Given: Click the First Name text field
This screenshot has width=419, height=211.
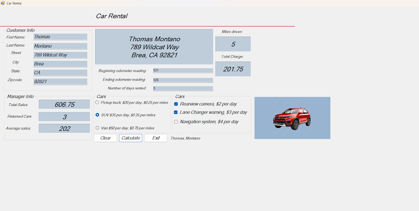Looking at the screenshot, I should [x=60, y=37].
